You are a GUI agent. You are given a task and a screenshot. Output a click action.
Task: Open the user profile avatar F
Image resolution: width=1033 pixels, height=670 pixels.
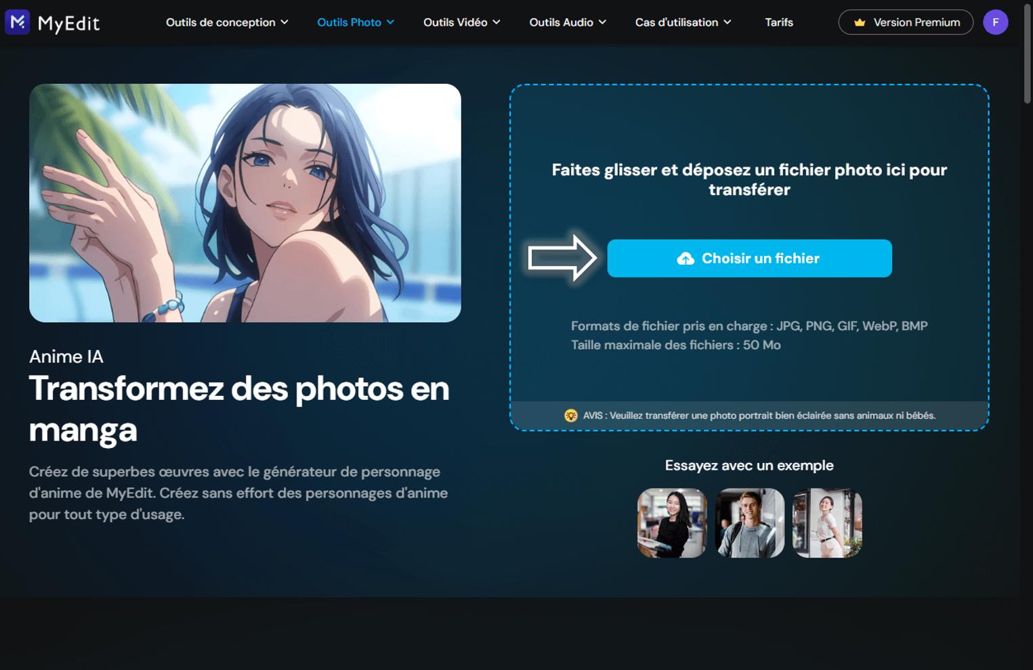[x=996, y=22]
